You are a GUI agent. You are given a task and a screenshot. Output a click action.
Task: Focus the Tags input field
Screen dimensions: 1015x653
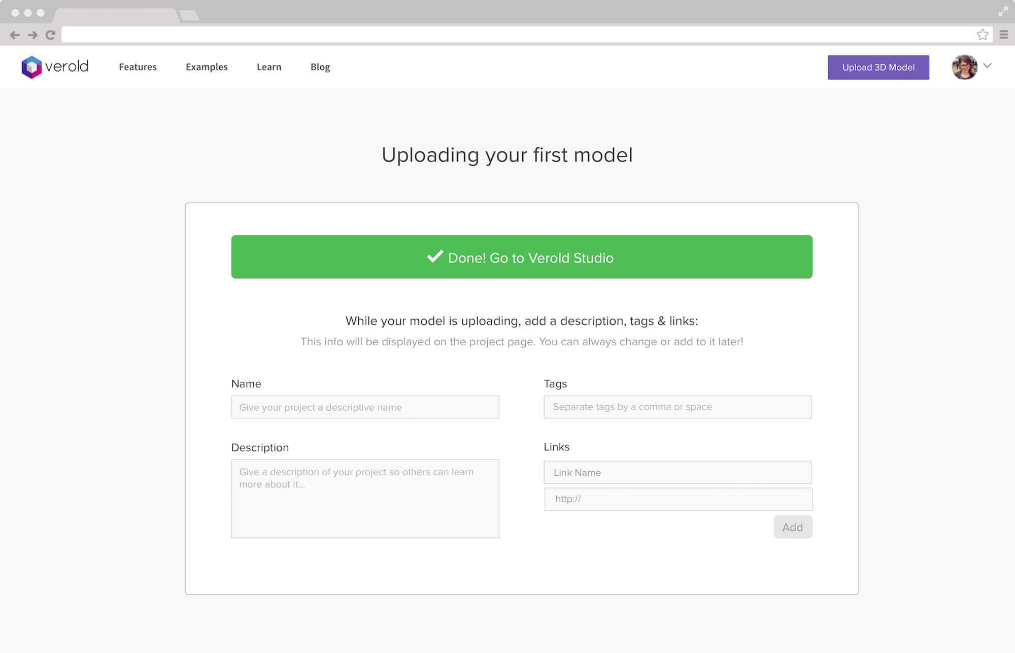678,407
